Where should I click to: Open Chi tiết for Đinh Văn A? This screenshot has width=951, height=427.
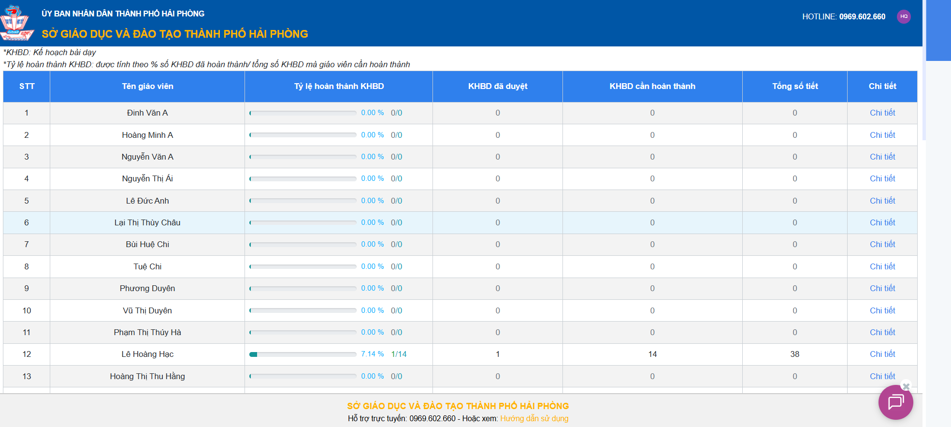(x=882, y=113)
